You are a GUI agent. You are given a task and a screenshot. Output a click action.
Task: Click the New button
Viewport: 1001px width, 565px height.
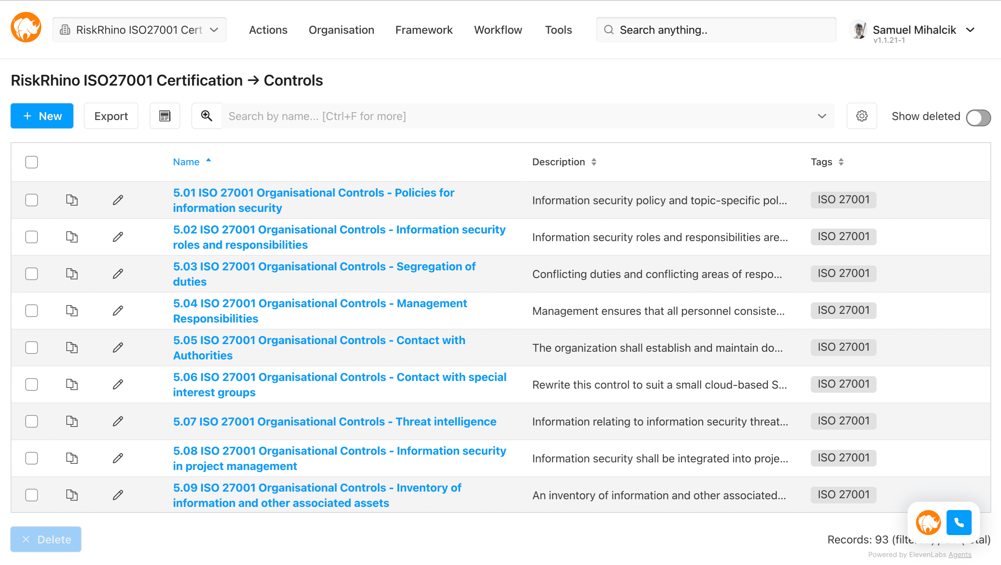click(x=42, y=116)
